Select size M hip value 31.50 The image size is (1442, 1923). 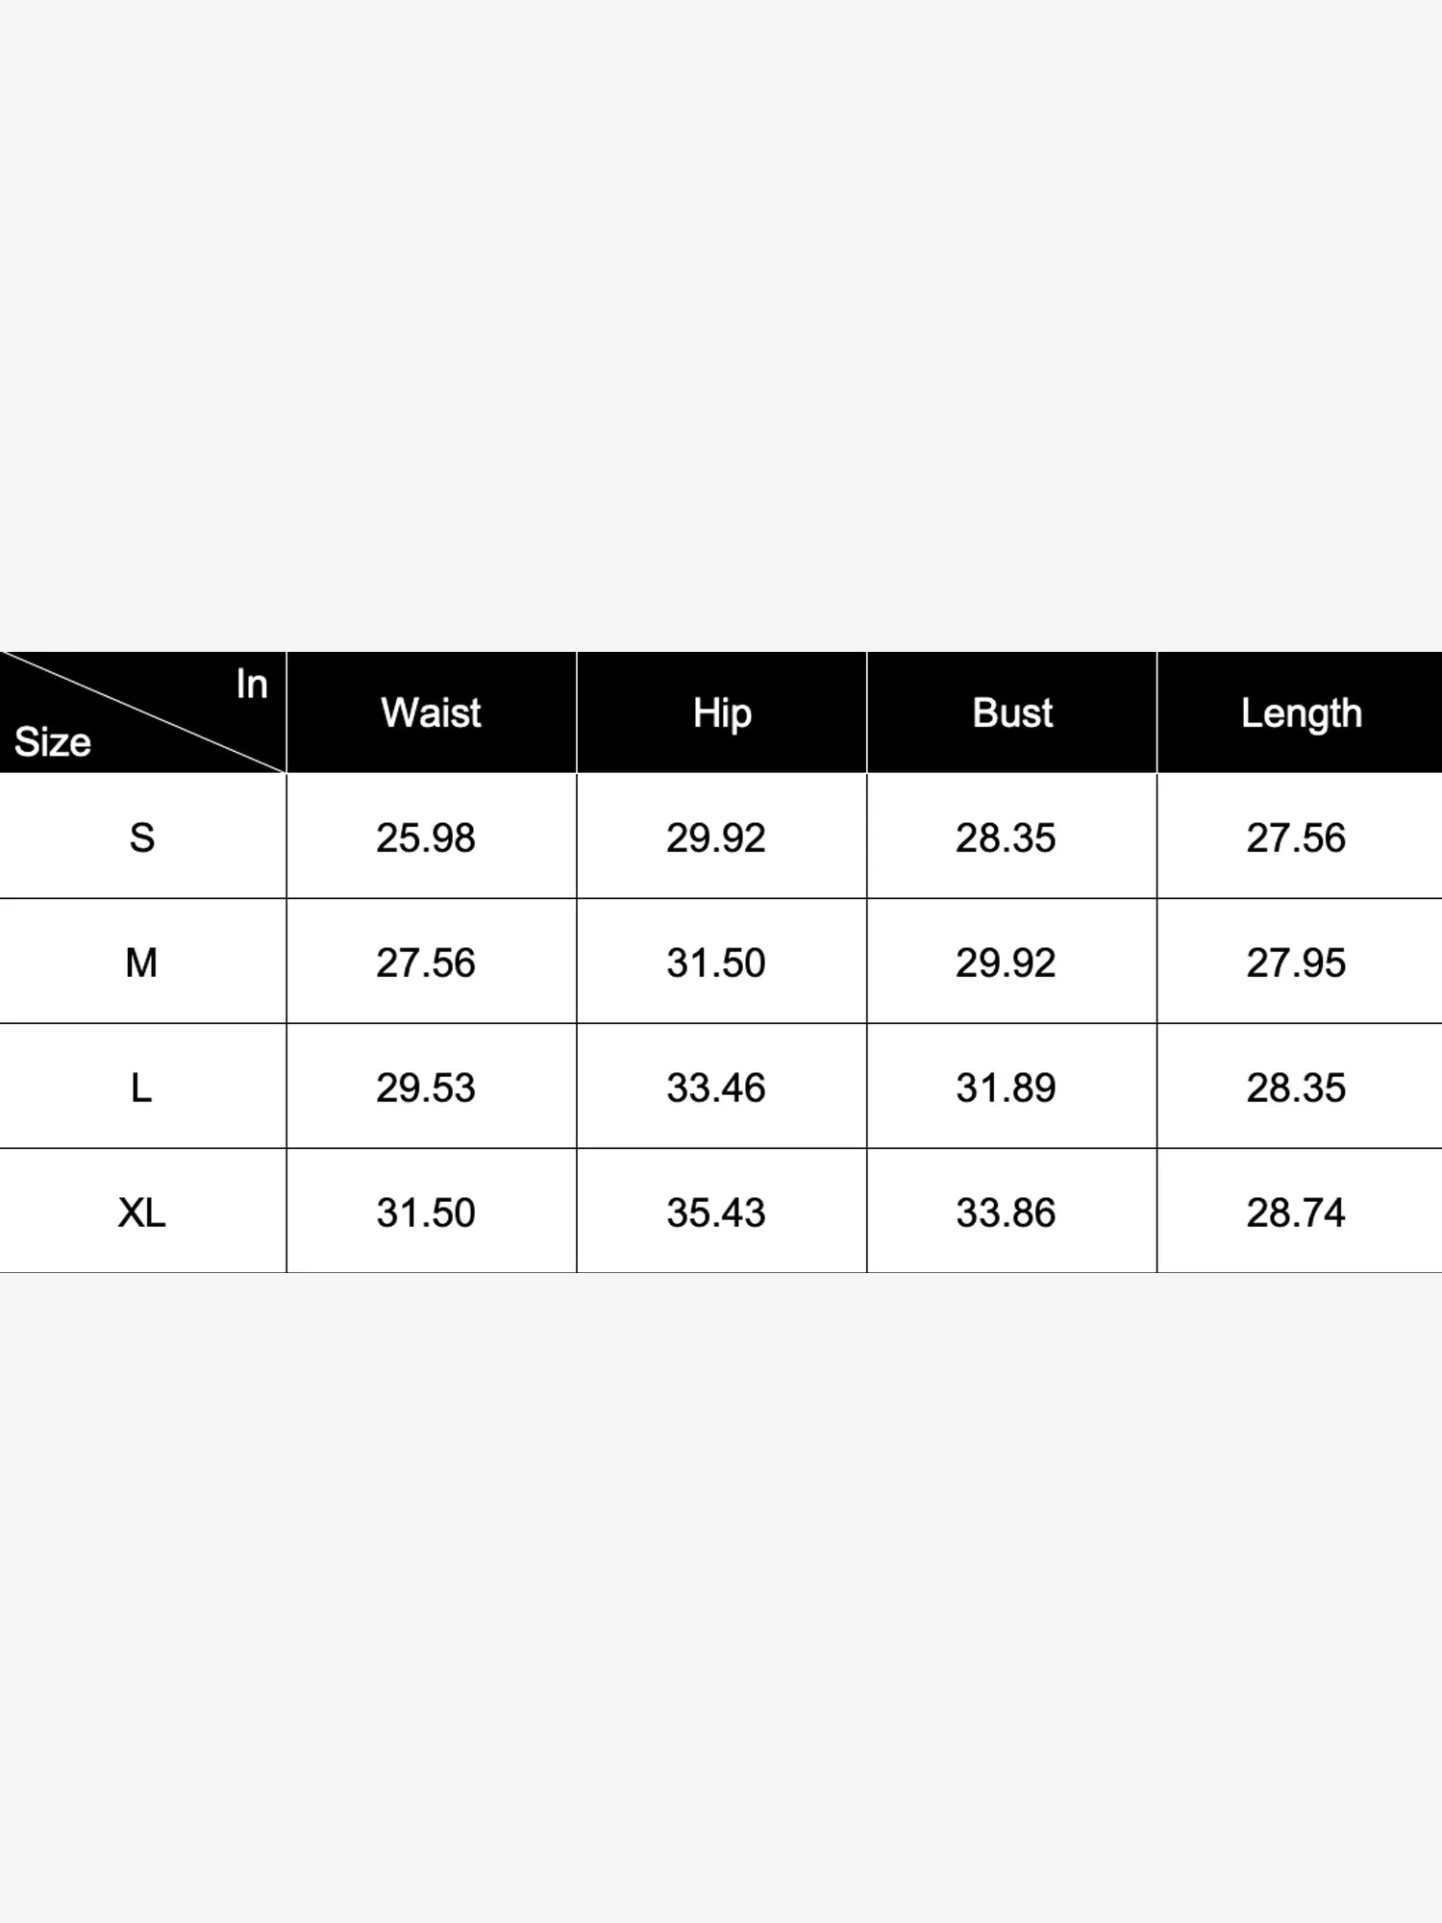pyautogui.click(x=716, y=962)
